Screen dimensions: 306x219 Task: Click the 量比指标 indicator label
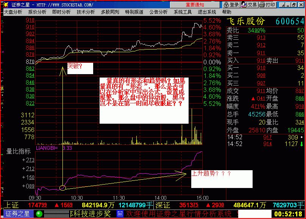[19, 151]
